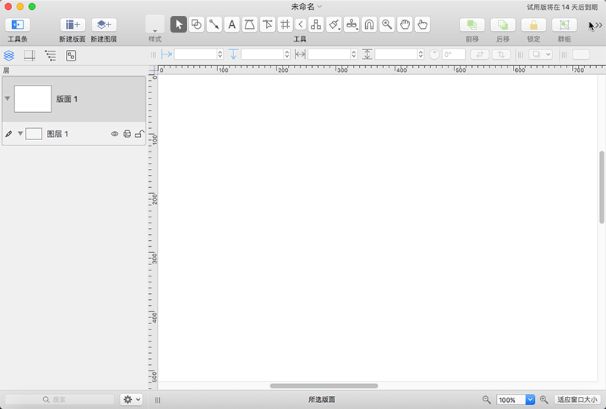The image size is (606, 409).
Task: Open the shadow style dropdown
Action: (540, 55)
